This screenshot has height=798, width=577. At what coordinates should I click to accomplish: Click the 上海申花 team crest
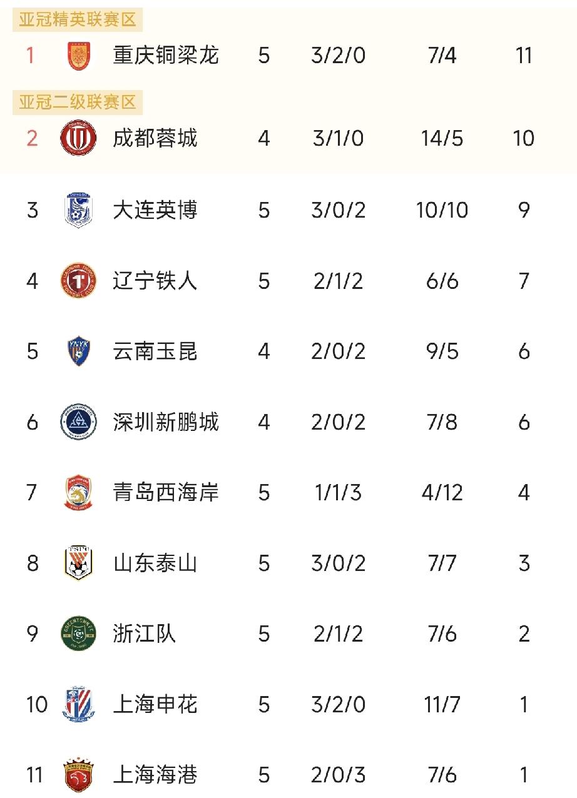point(78,705)
